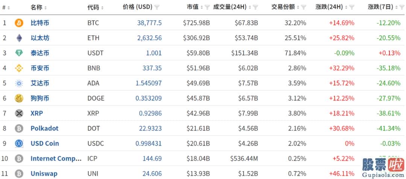Click the Uniswap row coin icon
Viewport: 406px width, 179px height.
(19, 174)
